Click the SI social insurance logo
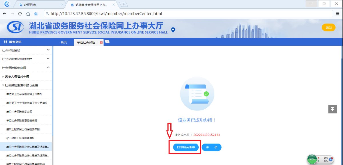 [x=16, y=28]
